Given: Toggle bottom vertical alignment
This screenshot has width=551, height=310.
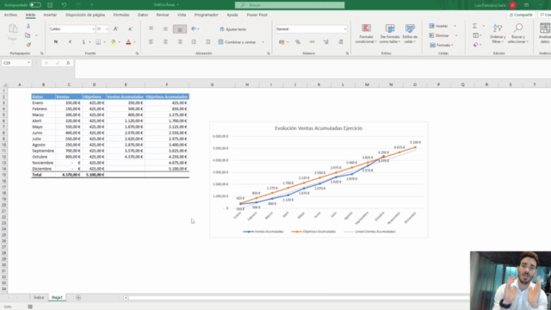Looking at the screenshot, I should tap(180, 29).
